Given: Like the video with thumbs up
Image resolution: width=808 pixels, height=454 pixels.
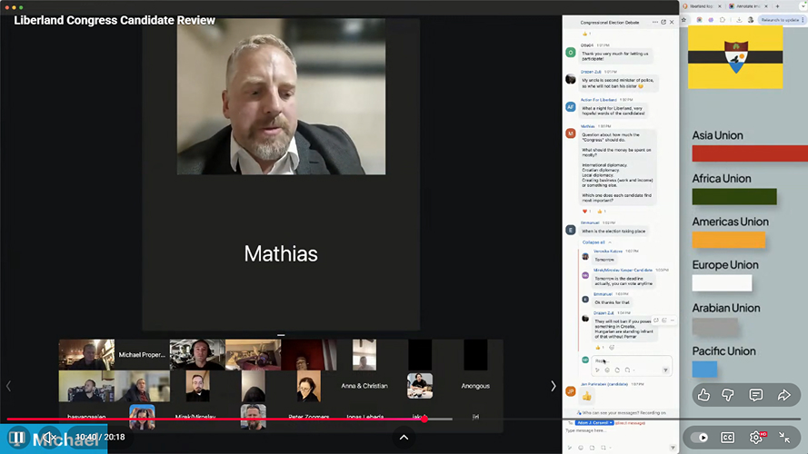Looking at the screenshot, I should point(703,395).
